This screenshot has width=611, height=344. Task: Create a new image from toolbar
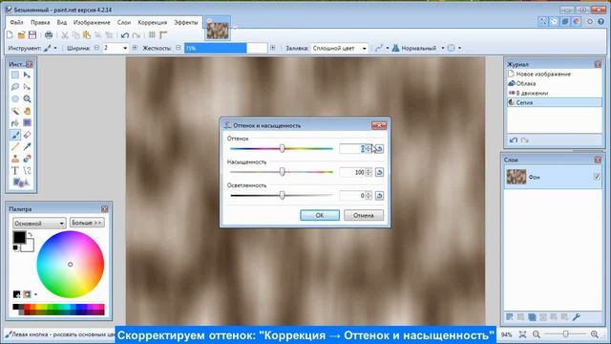click(10, 35)
